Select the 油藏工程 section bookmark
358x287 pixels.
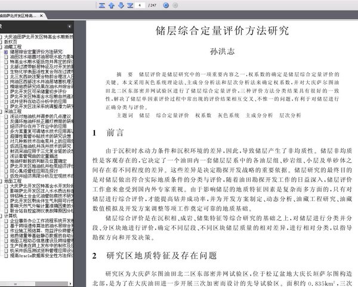click(x=13, y=47)
